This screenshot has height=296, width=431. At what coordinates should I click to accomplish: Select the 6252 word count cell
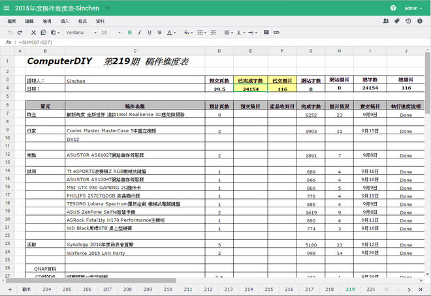[311, 114]
